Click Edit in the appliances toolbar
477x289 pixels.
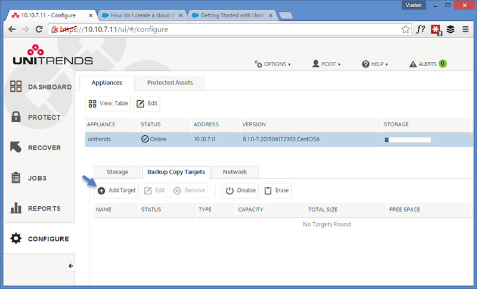pos(147,104)
